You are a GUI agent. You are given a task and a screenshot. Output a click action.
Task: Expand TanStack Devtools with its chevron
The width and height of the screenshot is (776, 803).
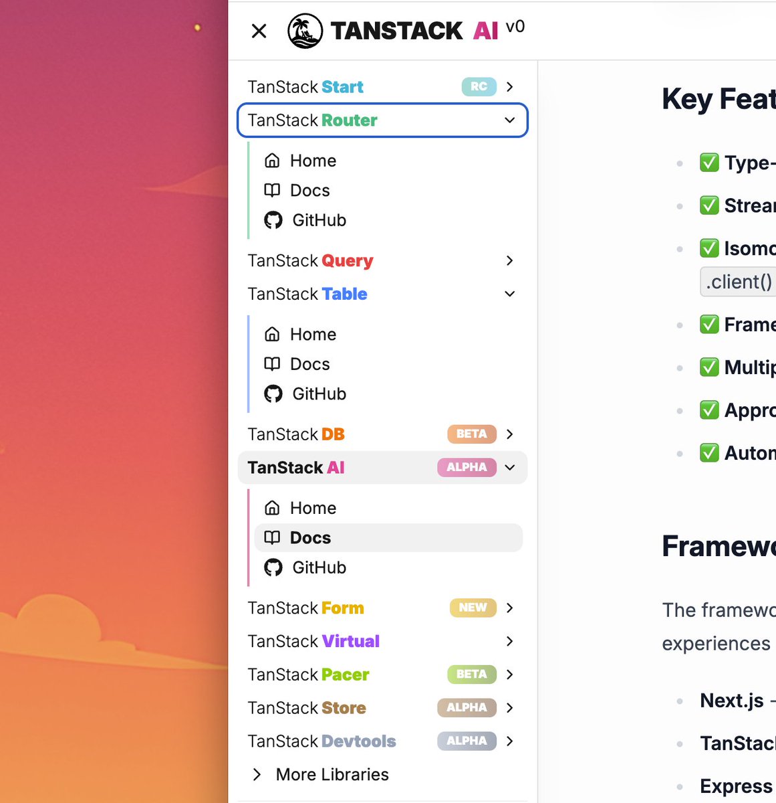[x=510, y=741]
